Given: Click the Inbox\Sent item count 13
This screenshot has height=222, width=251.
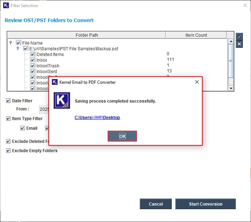Looking at the screenshot, I should (169, 71).
